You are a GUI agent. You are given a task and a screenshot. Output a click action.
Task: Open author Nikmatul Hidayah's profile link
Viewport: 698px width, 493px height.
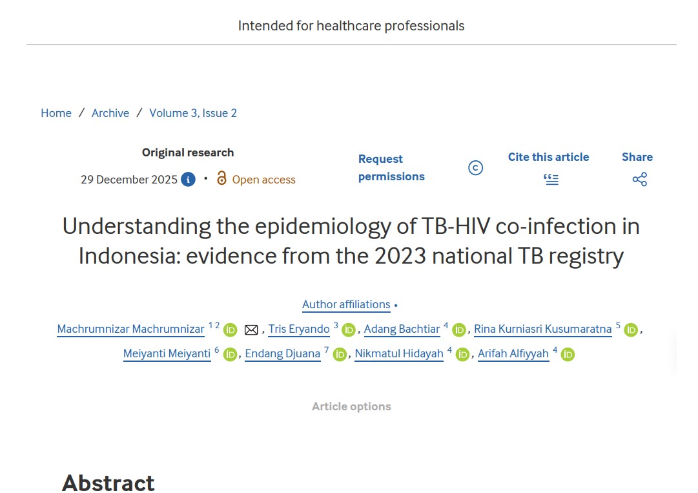coord(399,353)
